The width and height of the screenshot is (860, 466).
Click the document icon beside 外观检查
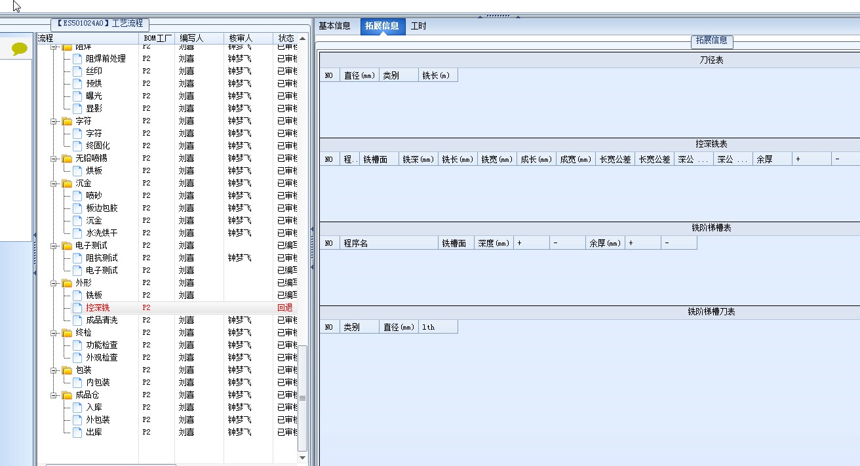(x=77, y=357)
